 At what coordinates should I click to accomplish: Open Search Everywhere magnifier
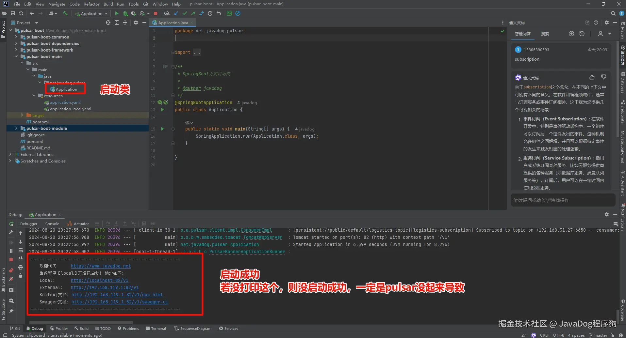[613, 13]
